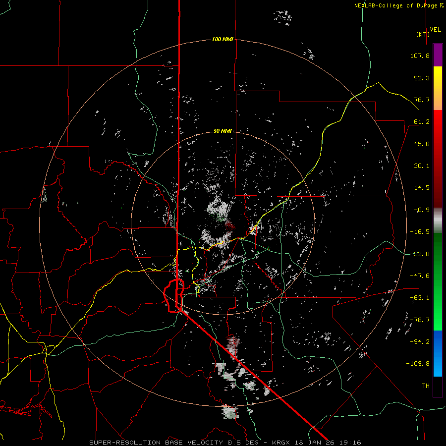Select the -32.0 velocity scale label
446x446 pixels.
click(420, 254)
